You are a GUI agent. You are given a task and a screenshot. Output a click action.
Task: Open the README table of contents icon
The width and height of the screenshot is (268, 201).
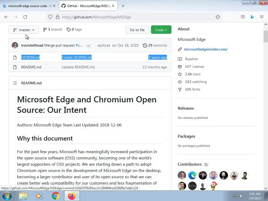point(15,83)
